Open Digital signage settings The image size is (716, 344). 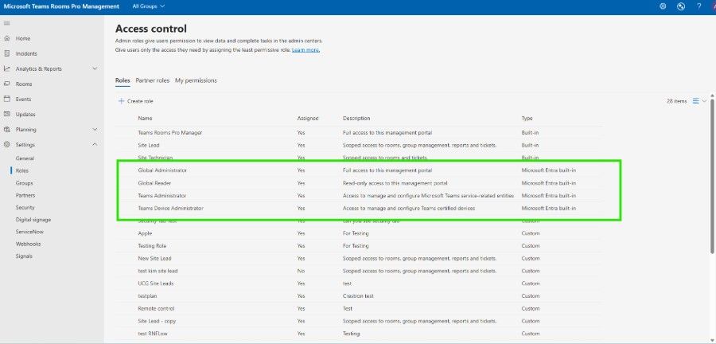coord(33,220)
